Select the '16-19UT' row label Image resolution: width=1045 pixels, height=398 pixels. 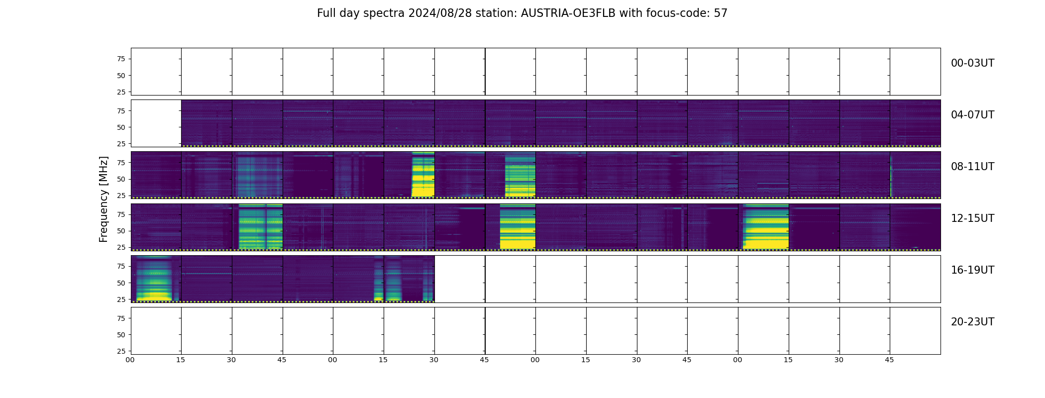(972, 270)
